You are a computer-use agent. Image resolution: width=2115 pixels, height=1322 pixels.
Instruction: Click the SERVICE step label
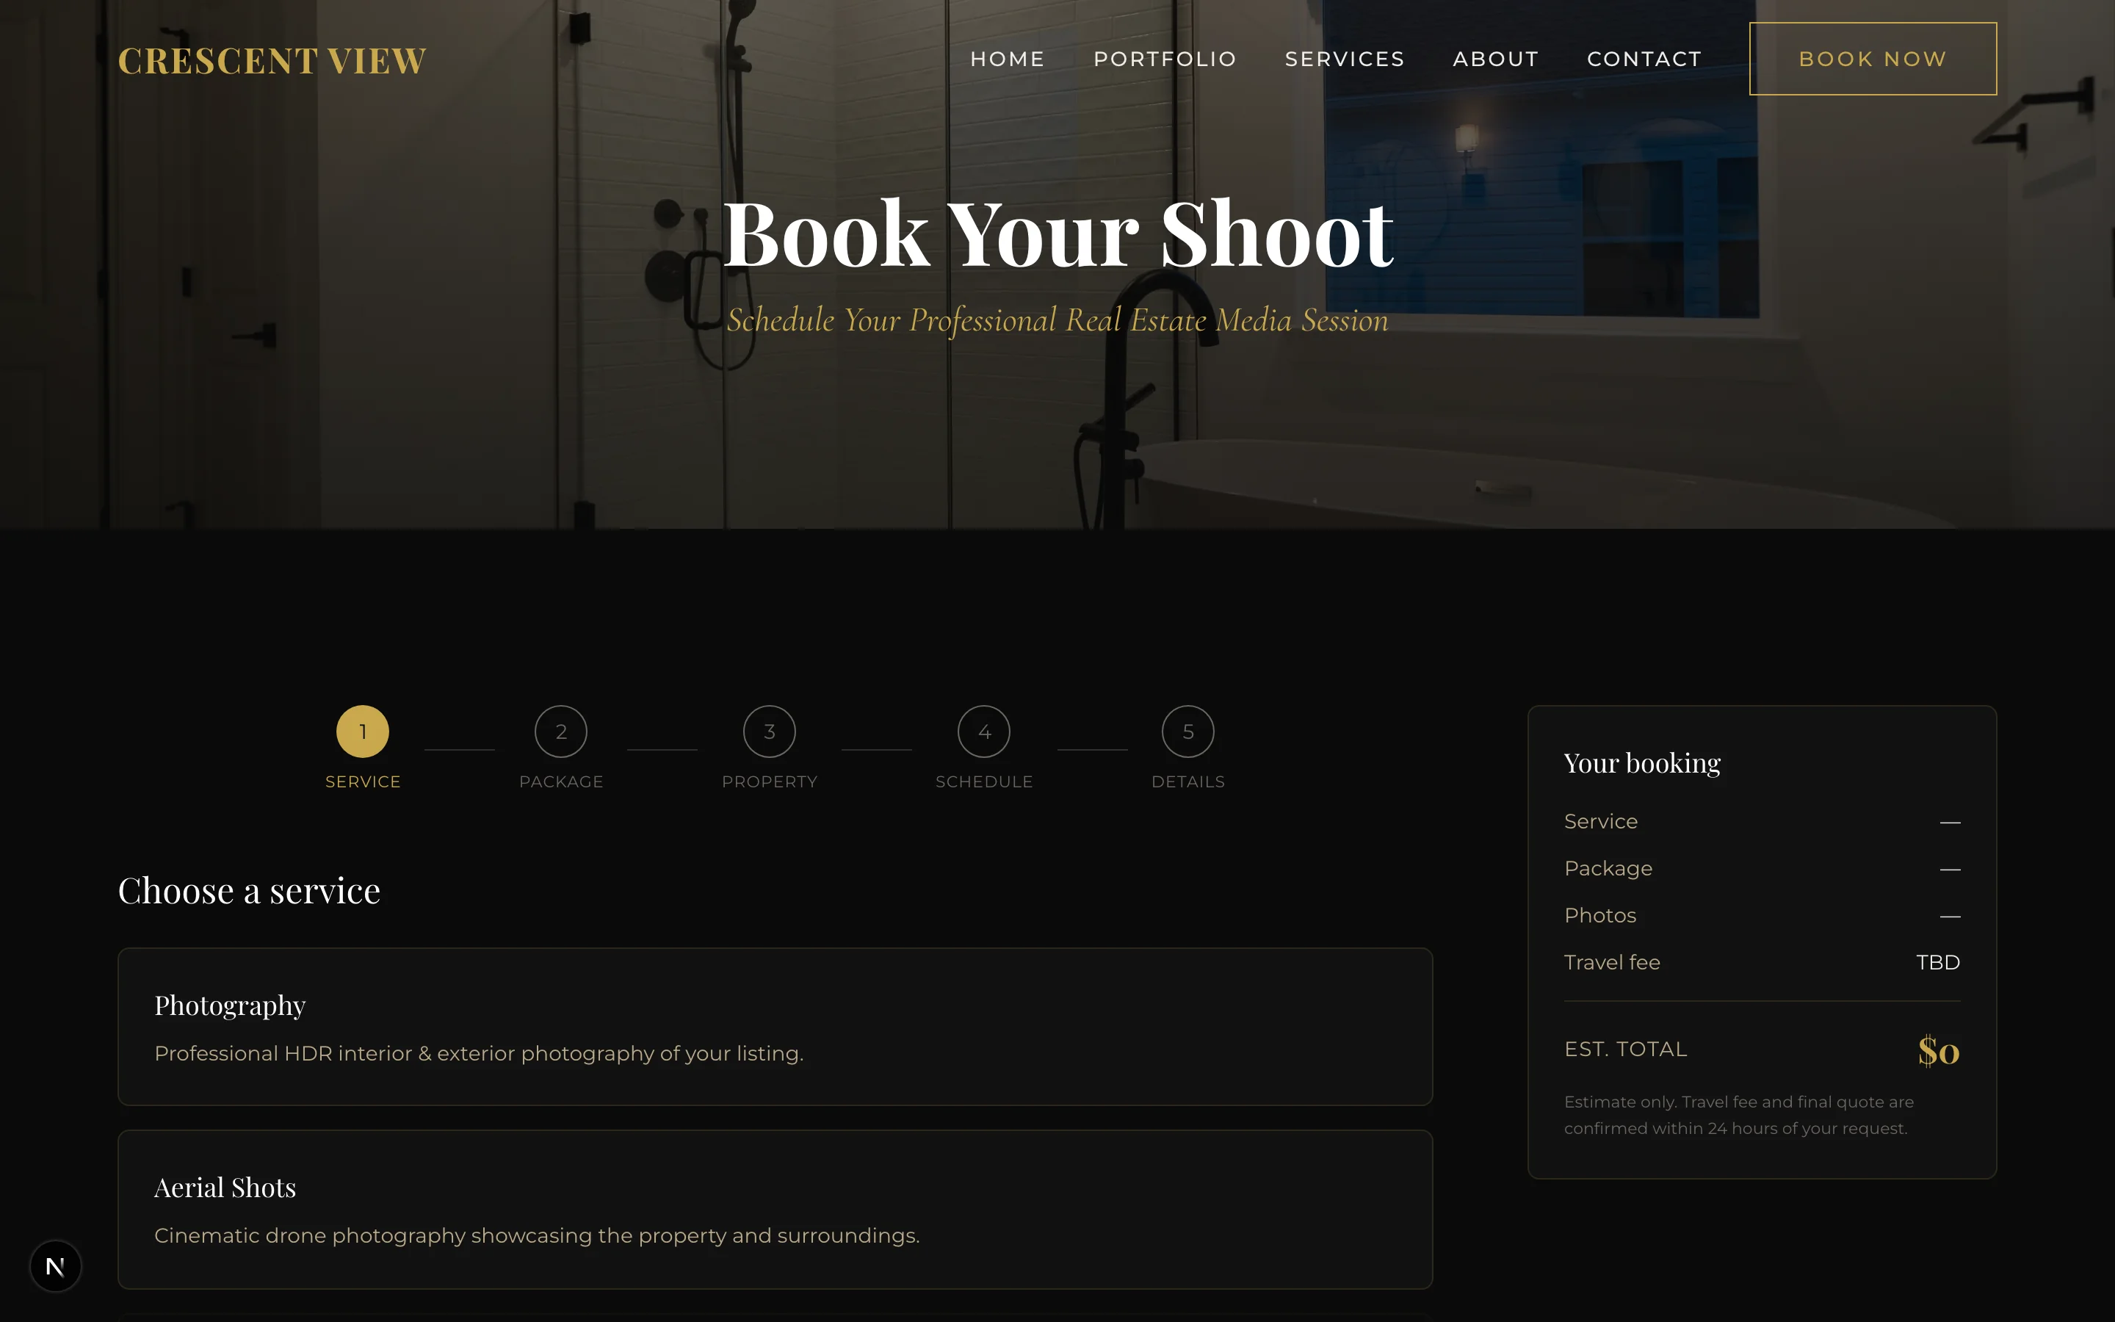pyautogui.click(x=363, y=781)
